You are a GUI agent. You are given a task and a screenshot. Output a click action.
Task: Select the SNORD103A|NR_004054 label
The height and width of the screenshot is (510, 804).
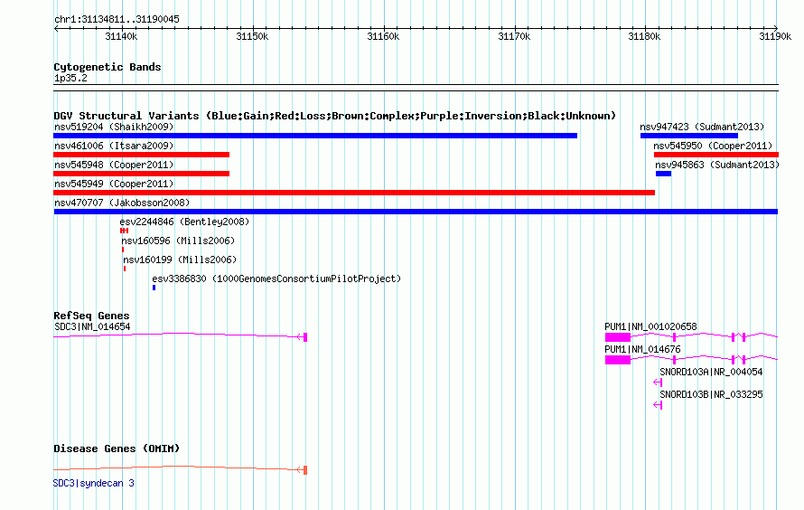tap(711, 372)
